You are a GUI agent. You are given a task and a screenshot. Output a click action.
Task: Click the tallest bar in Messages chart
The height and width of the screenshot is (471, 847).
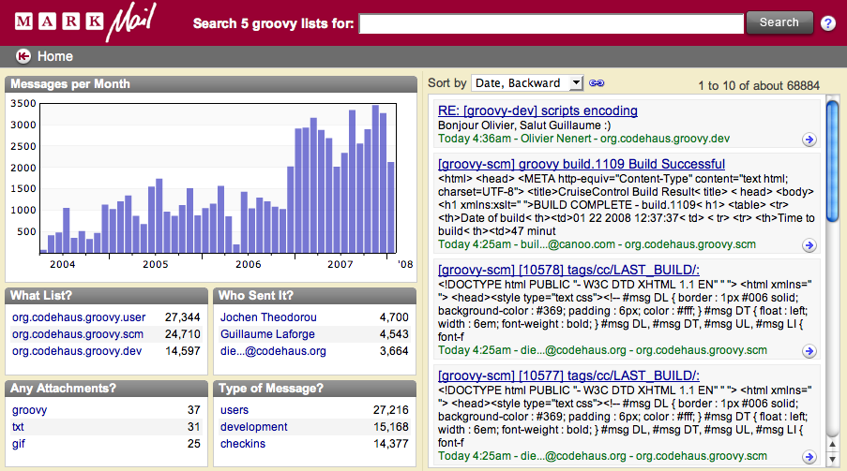tap(375, 179)
